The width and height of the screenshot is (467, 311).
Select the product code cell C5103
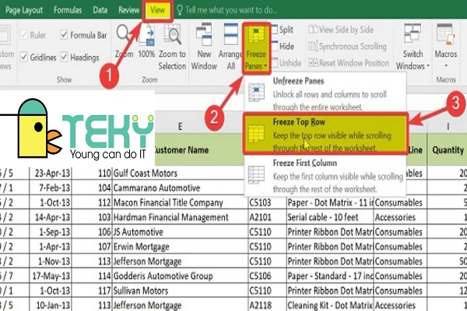coord(267,203)
